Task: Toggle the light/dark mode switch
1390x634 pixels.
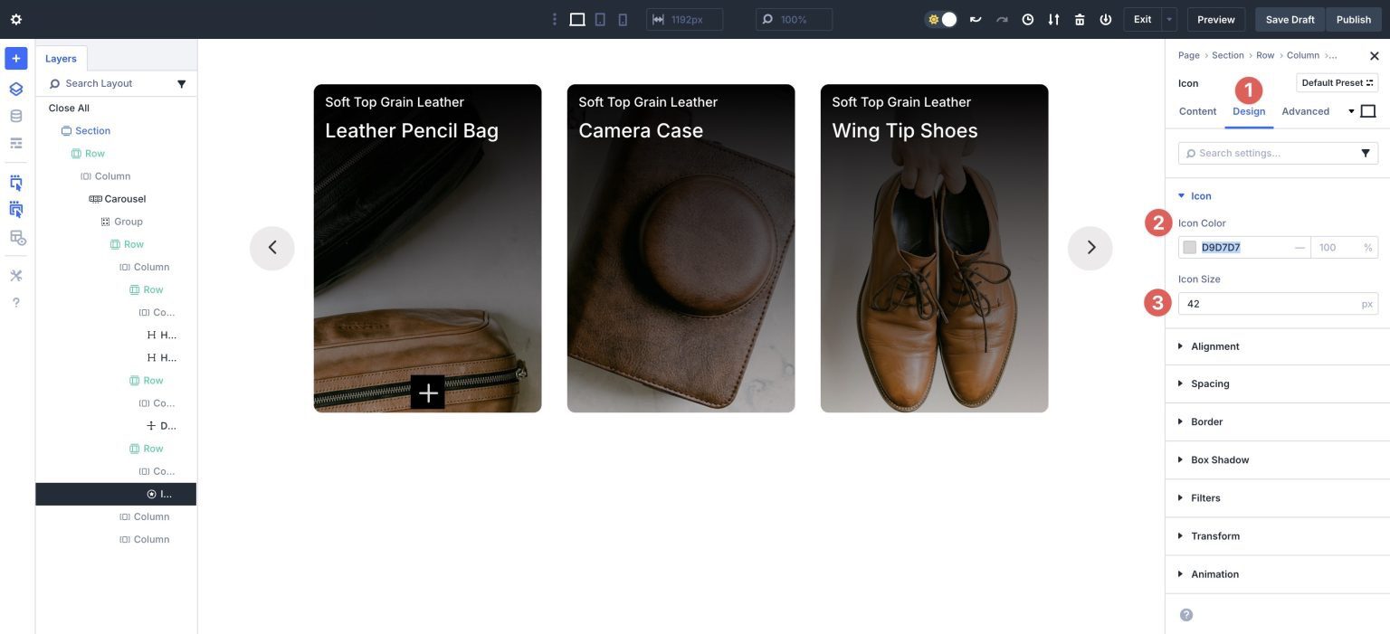Action: click(941, 18)
